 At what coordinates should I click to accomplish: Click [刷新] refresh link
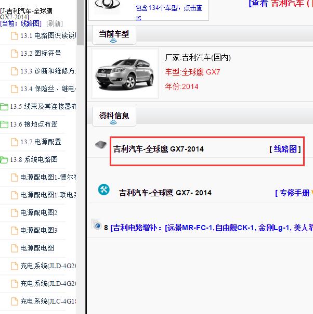(55, 23)
